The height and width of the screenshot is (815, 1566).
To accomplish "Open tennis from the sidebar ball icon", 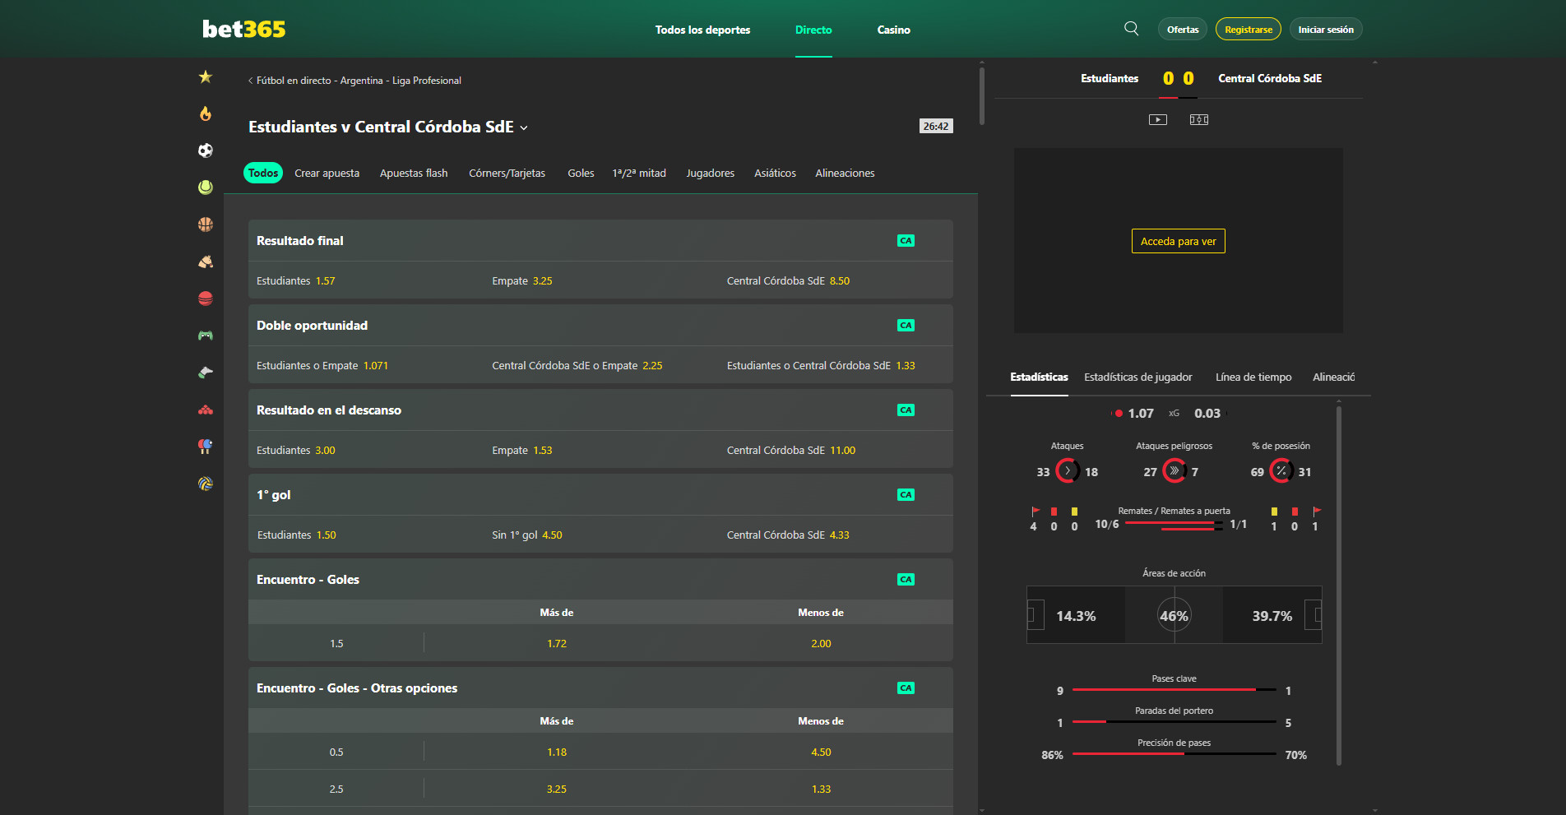I will [x=206, y=188].
